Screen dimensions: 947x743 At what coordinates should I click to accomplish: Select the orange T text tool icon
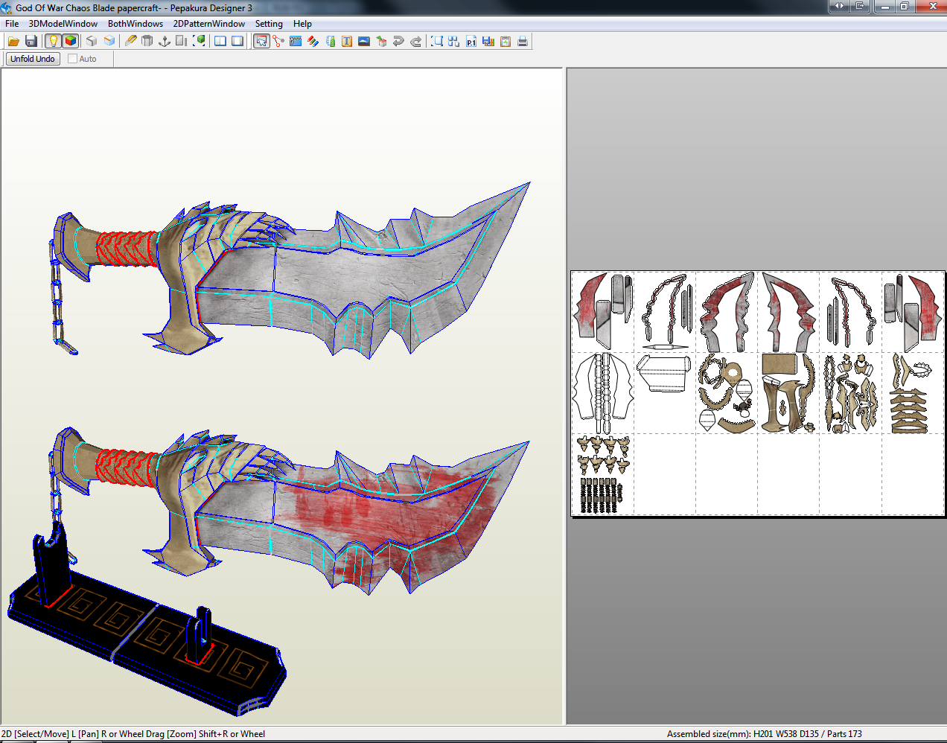click(x=347, y=41)
